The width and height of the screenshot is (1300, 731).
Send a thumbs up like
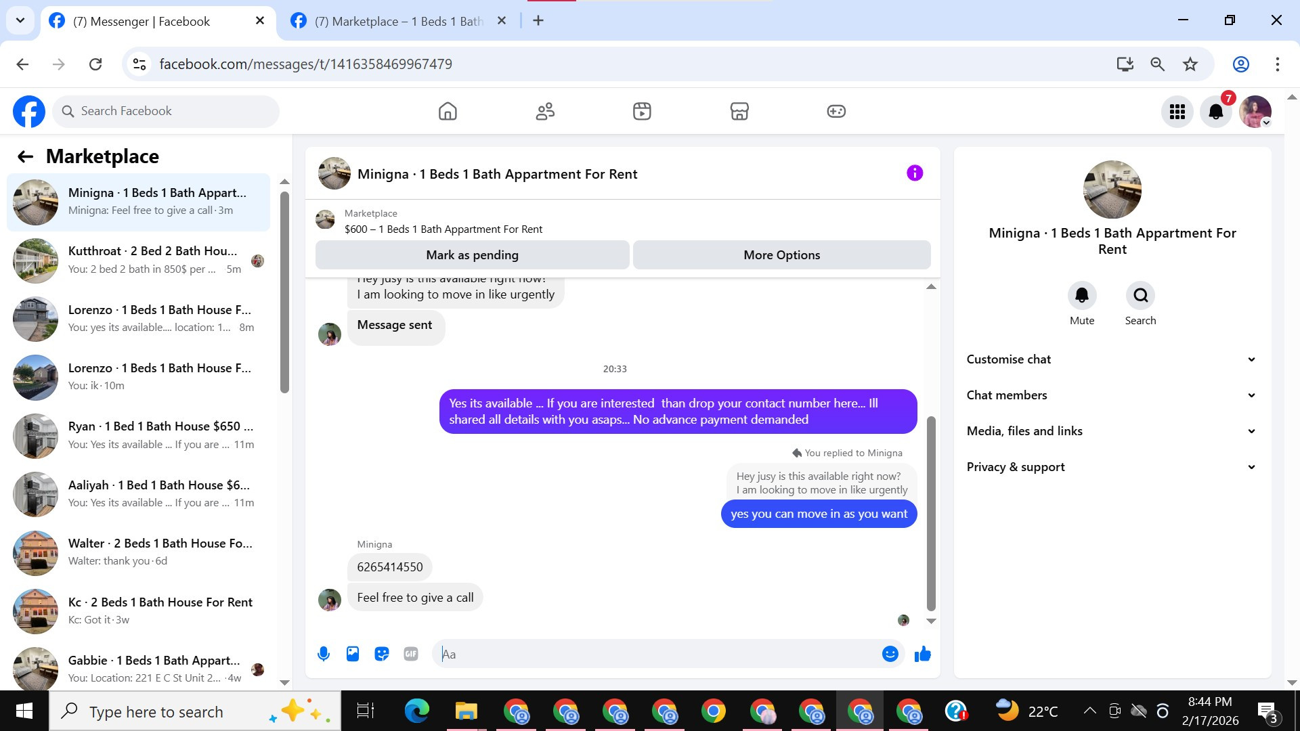922,654
